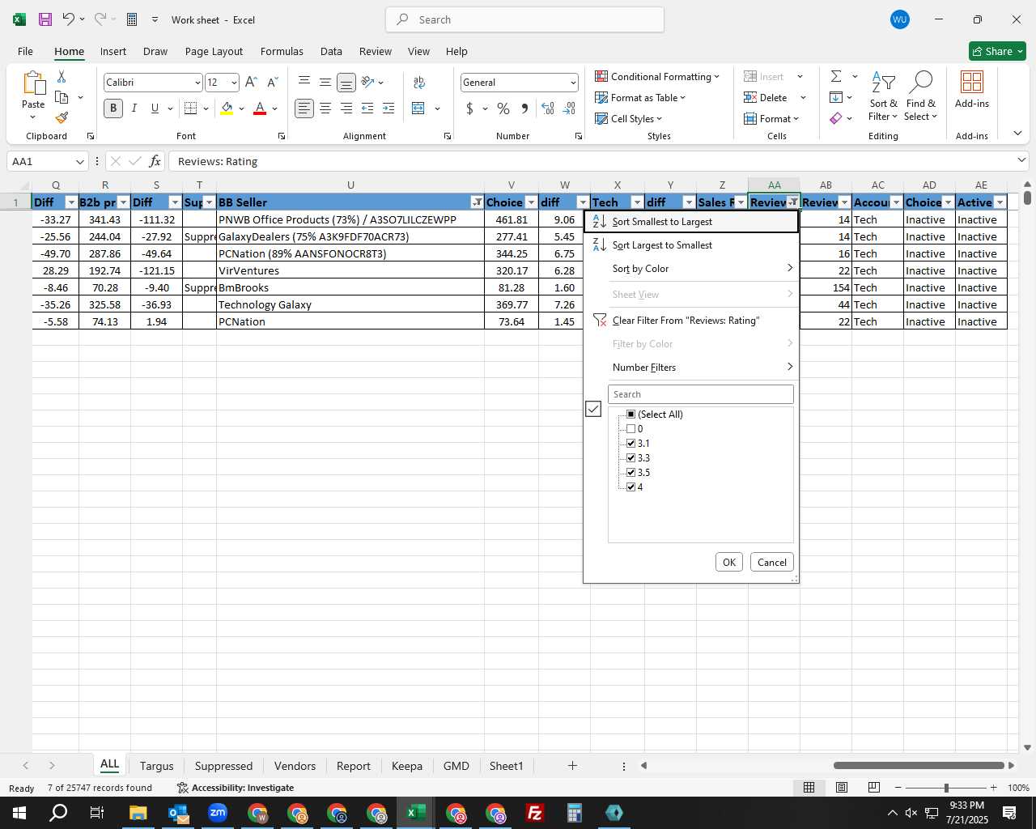
Task: Click the title bar Search field
Action: point(524,19)
